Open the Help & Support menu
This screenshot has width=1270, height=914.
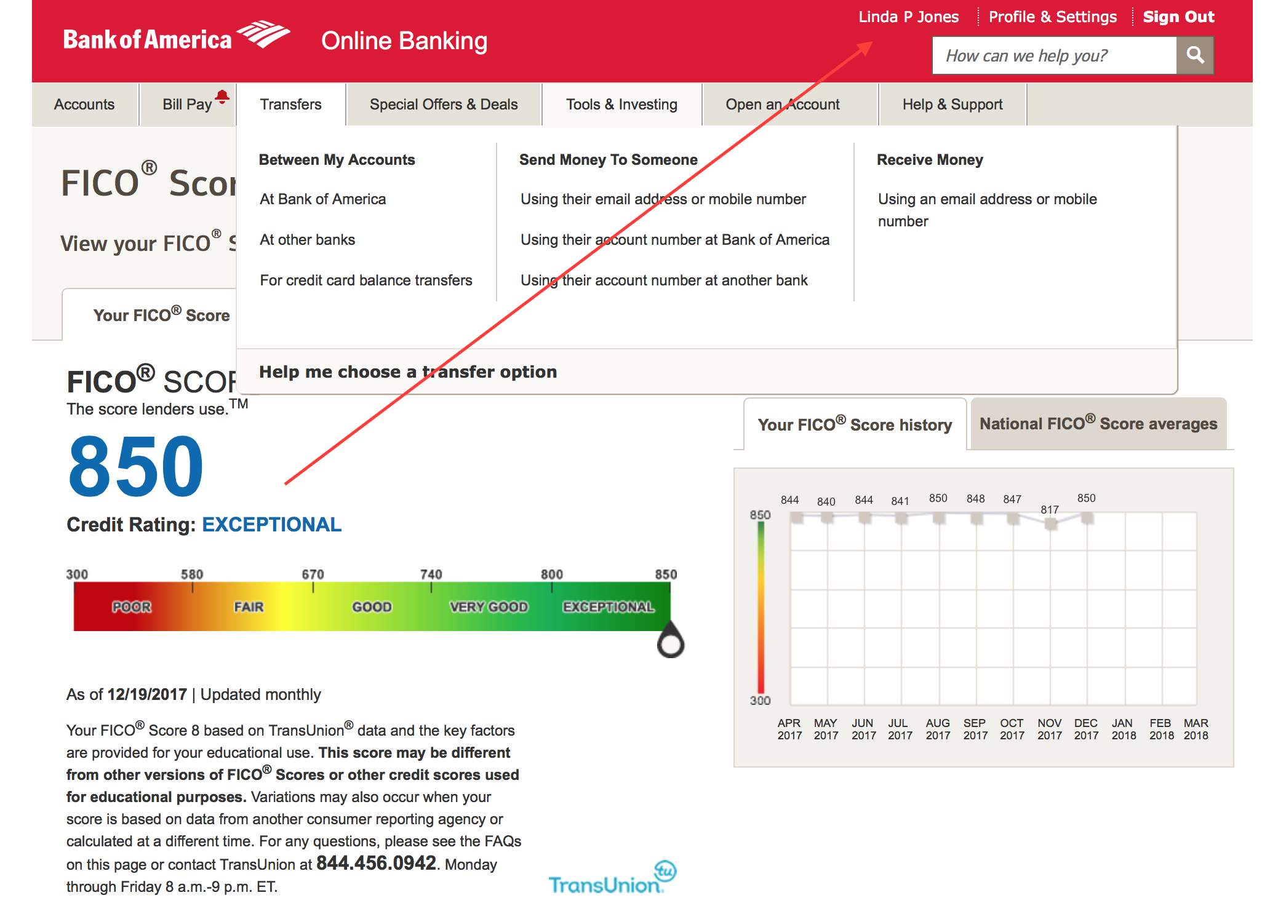point(952,105)
